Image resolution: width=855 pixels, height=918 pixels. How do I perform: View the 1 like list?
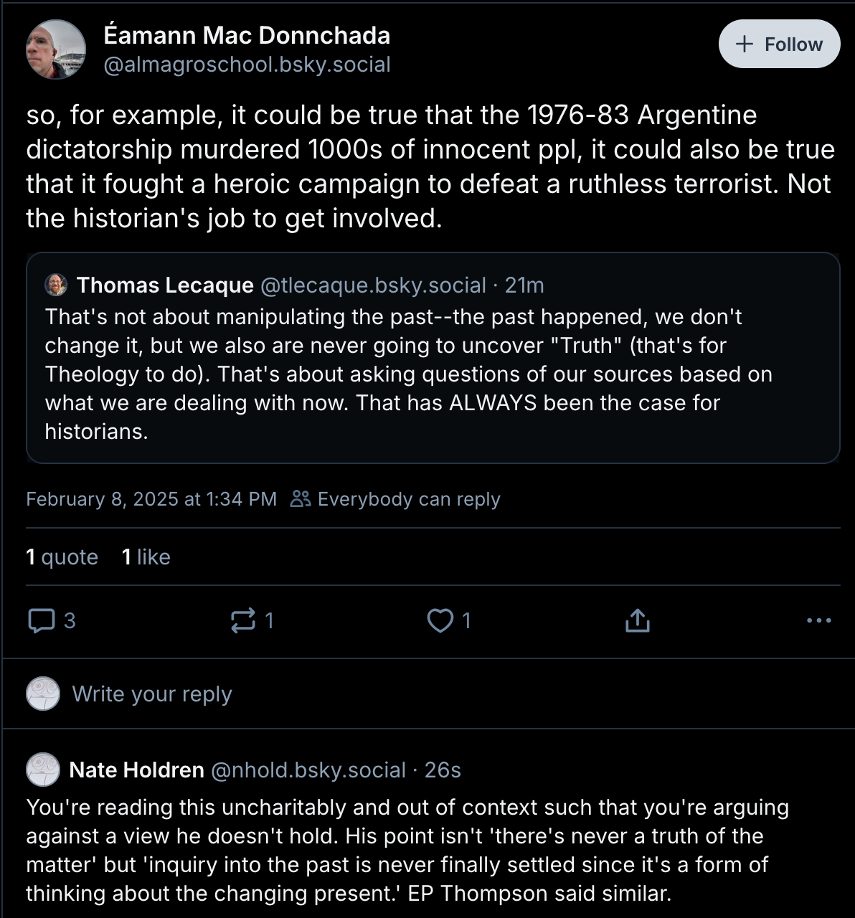(x=146, y=557)
